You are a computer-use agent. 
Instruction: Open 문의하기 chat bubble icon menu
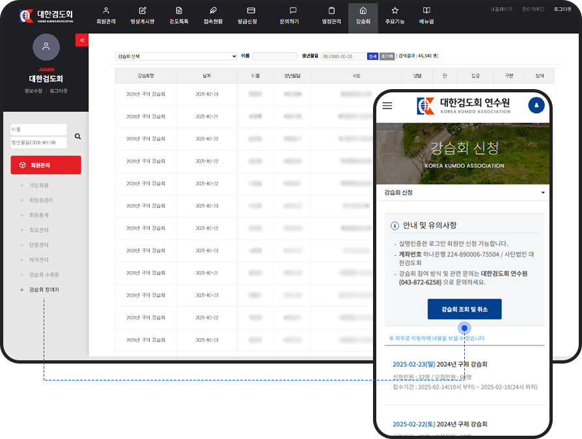click(289, 16)
